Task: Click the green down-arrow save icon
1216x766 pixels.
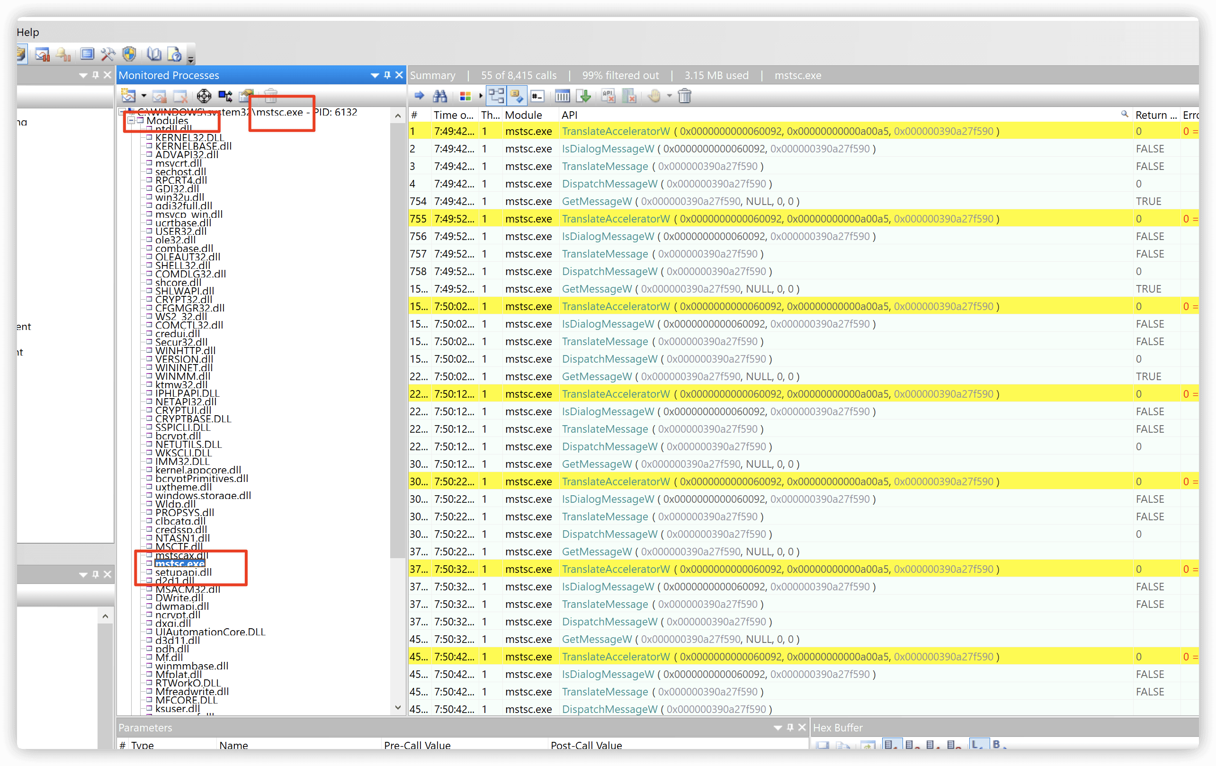Action: click(x=584, y=96)
